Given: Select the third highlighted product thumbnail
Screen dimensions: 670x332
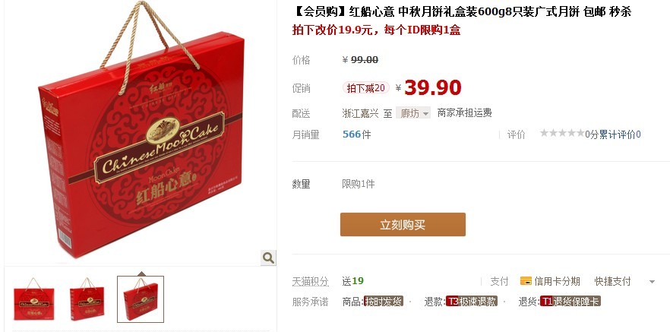Looking at the screenshot, I should (141, 299).
